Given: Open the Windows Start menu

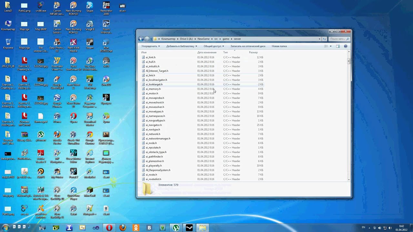Looking at the screenshot, I should [x=5, y=228].
